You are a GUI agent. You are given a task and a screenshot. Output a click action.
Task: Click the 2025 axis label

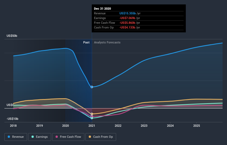click(197, 126)
